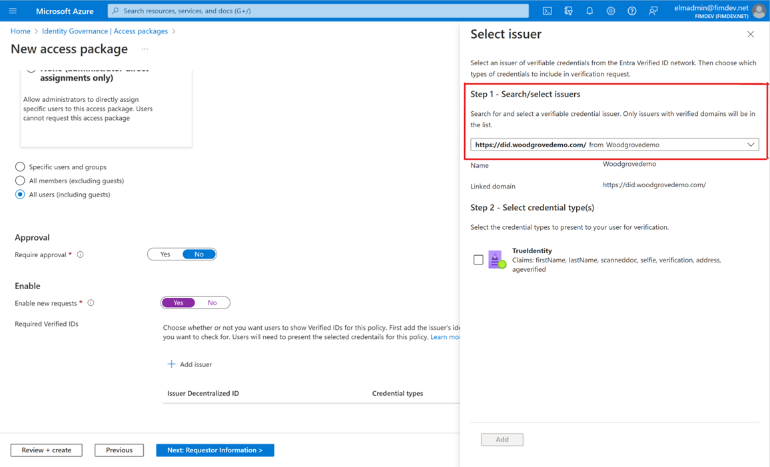This screenshot has width=770, height=467.
Task: Open the Directories and subscriptions filter icon
Action: [568, 11]
